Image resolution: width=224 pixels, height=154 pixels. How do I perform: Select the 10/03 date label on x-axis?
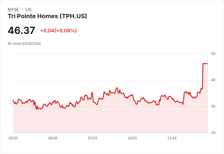[132, 138]
